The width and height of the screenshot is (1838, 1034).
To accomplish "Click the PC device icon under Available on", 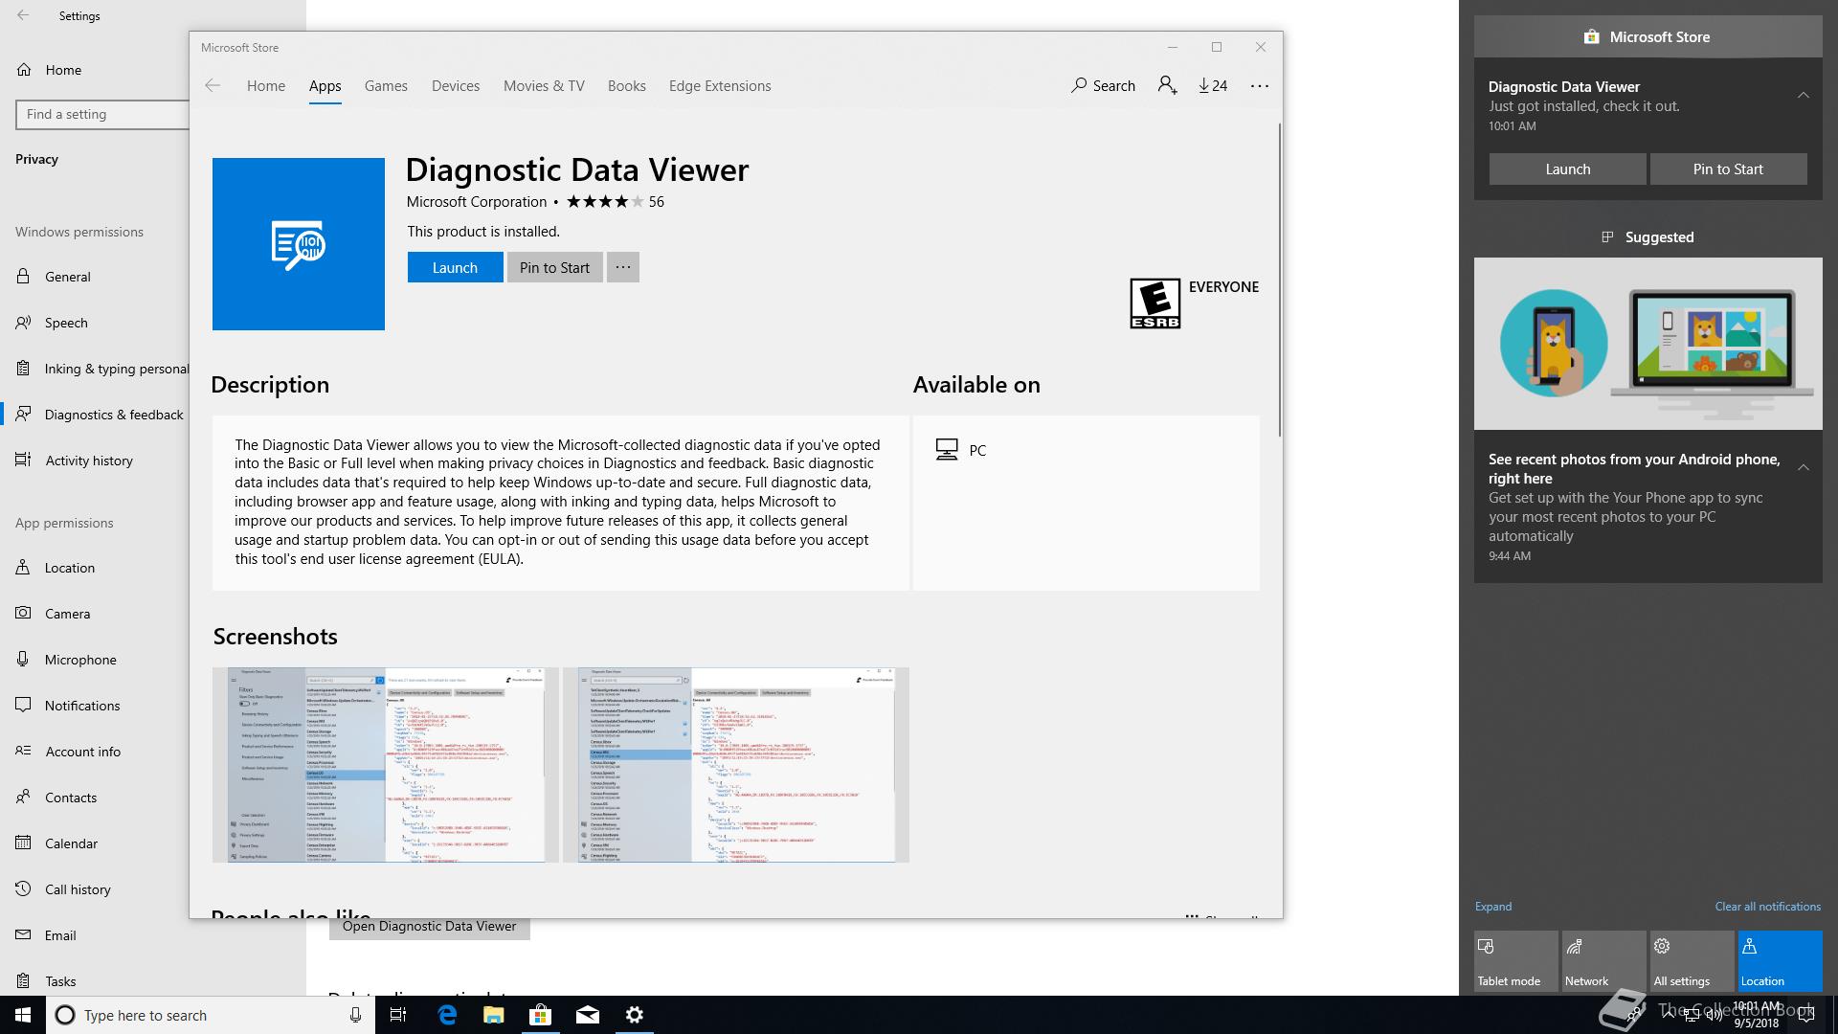I will (x=947, y=450).
